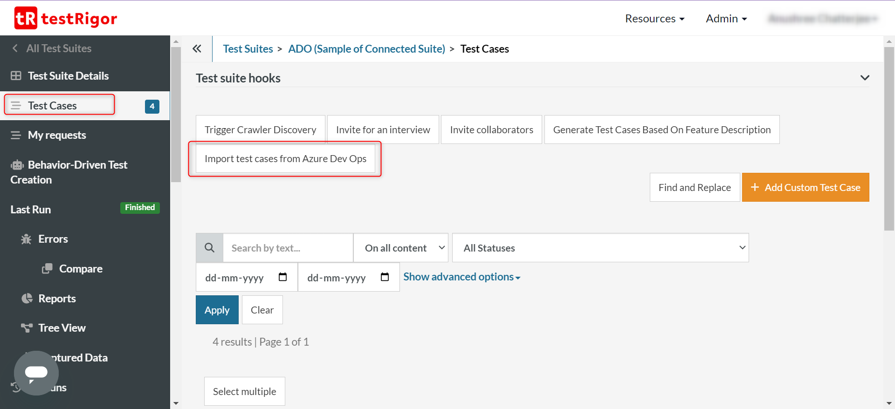This screenshot has height=409, width=895.
Task: Open the All Statuses dropdown
Action: [600, 248]
